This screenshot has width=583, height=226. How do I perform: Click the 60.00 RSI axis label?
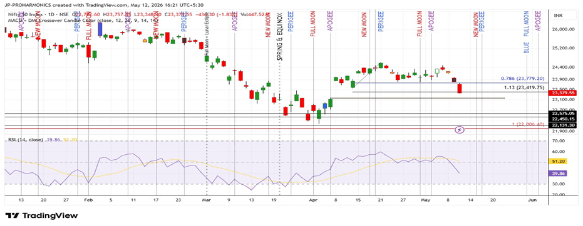pyautogui.click(x=559, y=152)
